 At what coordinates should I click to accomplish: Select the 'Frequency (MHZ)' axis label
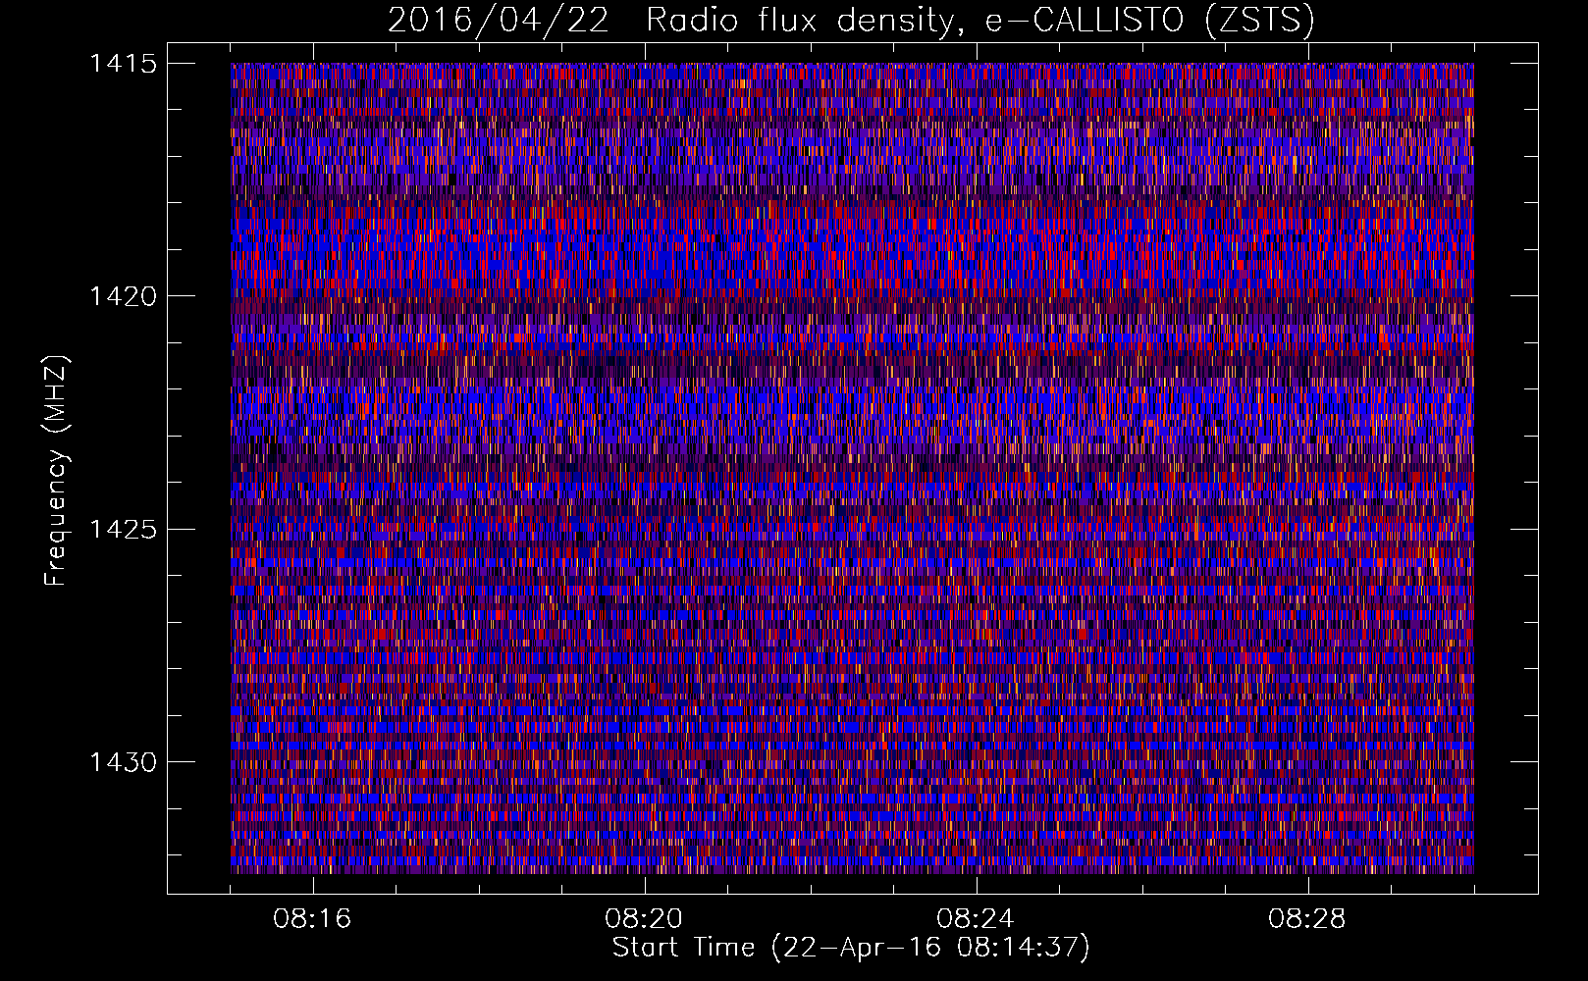click(x=57, y=470)
